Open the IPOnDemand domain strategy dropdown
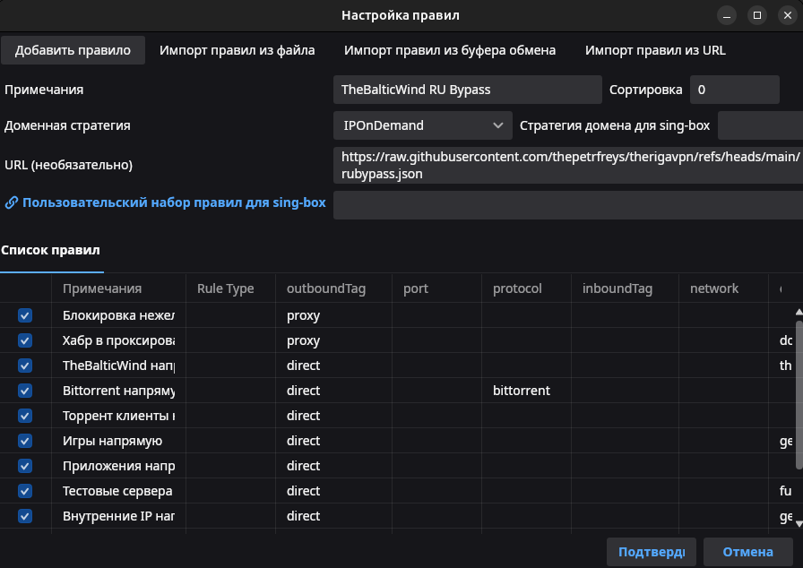The height and width of the screenshot is (568, 803). click(422, 125)
